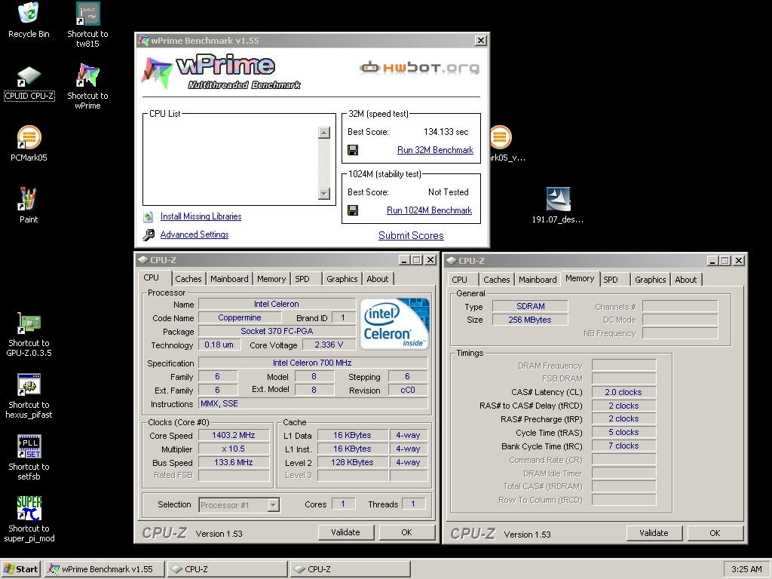Minimize the right CPU-Z window
This screenshot has width=772, height=579.
[x=712, y=260]
